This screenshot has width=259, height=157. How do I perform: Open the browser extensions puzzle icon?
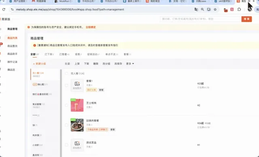point(239,9)
